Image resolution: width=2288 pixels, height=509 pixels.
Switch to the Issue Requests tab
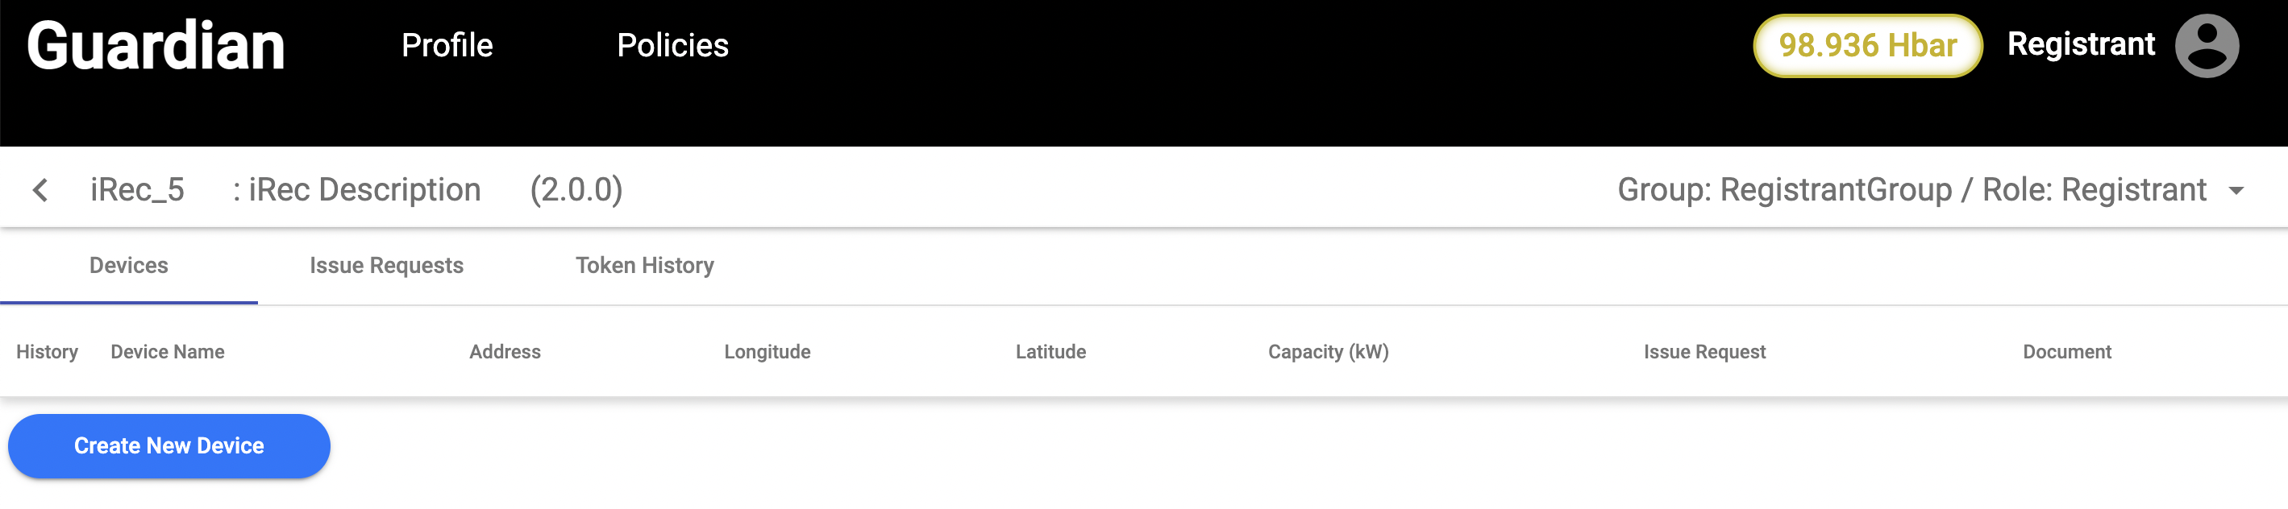click(386, 265)
